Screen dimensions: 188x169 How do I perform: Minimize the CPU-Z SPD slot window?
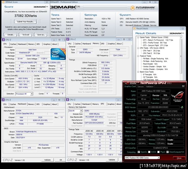[x=118, y=100]
